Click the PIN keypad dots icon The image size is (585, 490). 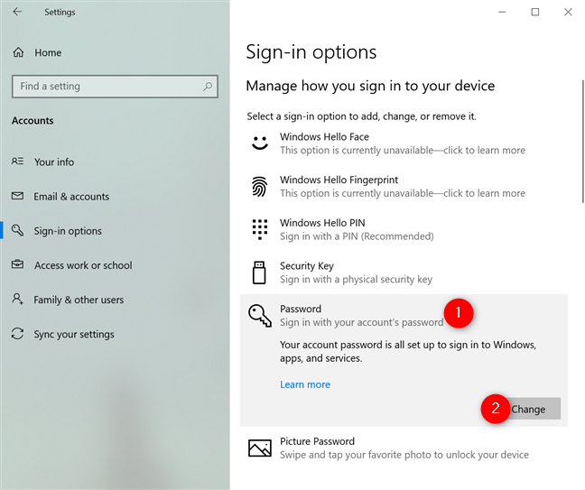pos(260,229)
